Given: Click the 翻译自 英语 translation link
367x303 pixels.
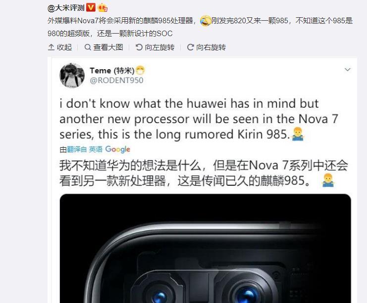Looking at the screenshot, I should pyautogui.click(x=85, y=149).
